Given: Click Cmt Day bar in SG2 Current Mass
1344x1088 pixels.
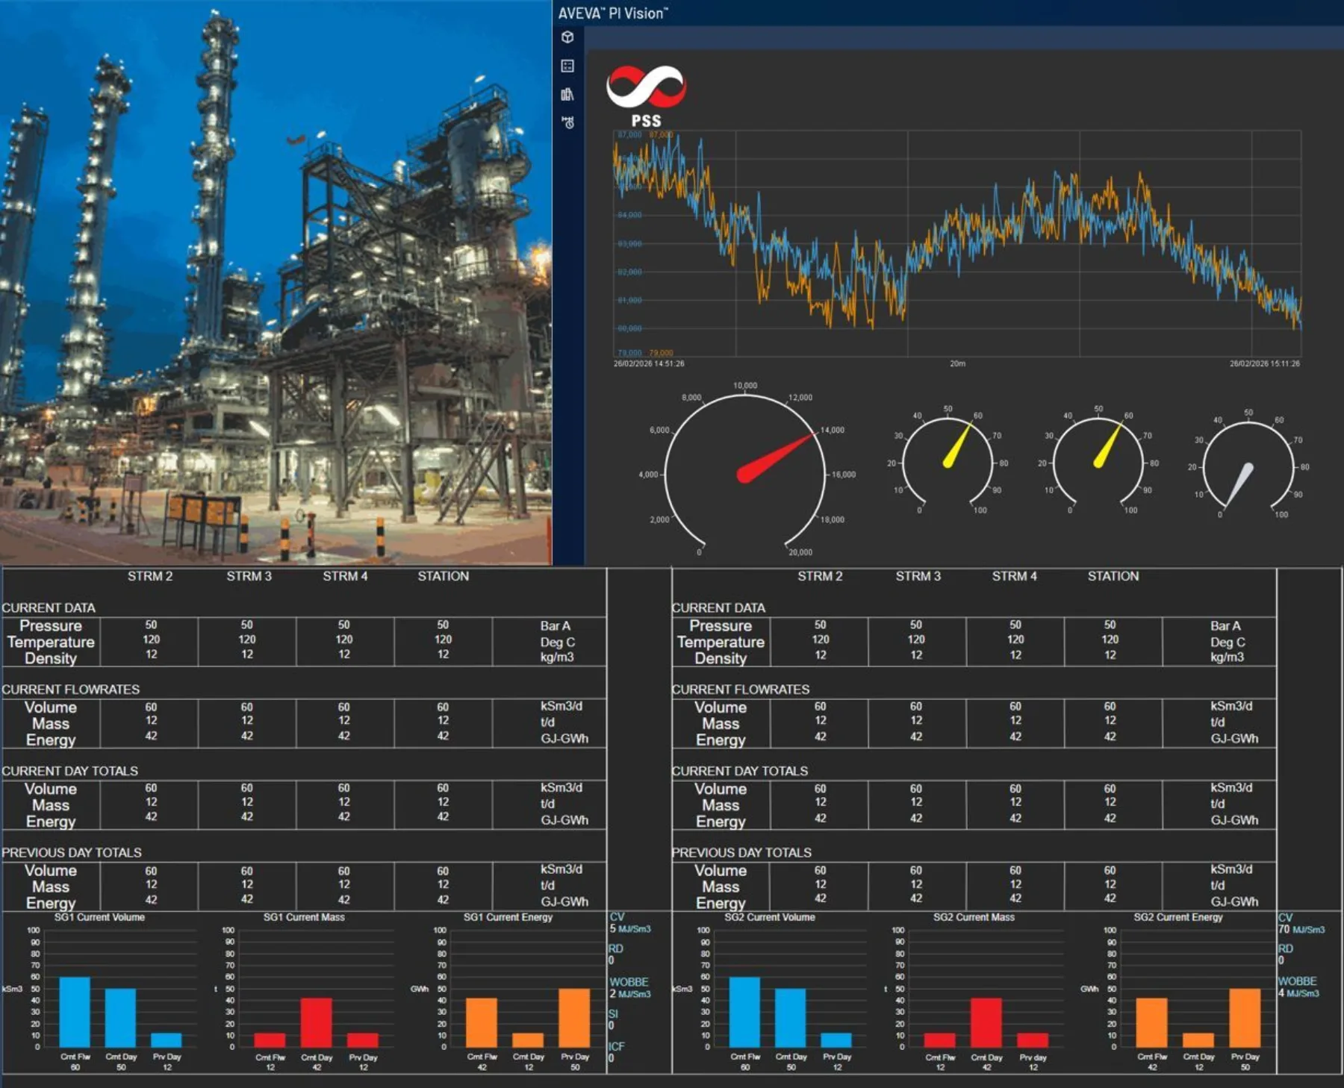Looking at the screenshot, I should (x=986, y=1022).
